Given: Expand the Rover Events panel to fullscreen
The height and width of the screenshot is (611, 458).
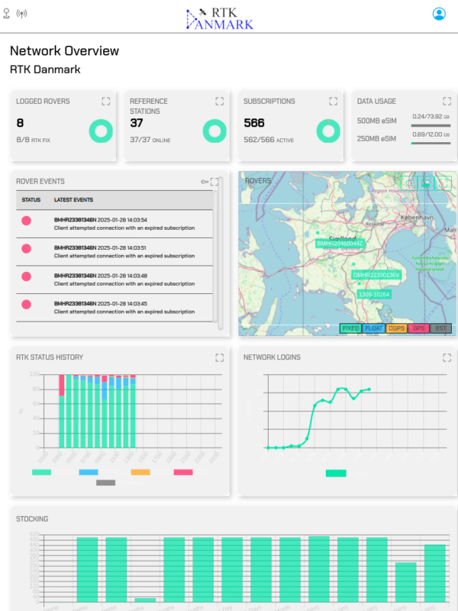Looking at the screenshot, I should click(214, 182).
